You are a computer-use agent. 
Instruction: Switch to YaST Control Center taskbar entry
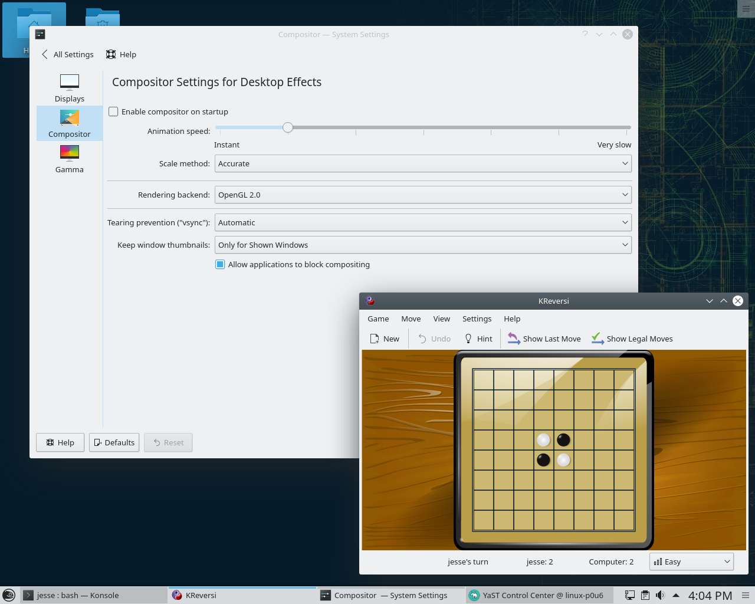pyautogui.click(x=539, y=595)
